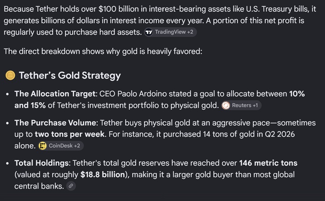Expand the CoinDesk +2 sources chip
The width and height of the screenshot is (325, 201).
(61, 146)
